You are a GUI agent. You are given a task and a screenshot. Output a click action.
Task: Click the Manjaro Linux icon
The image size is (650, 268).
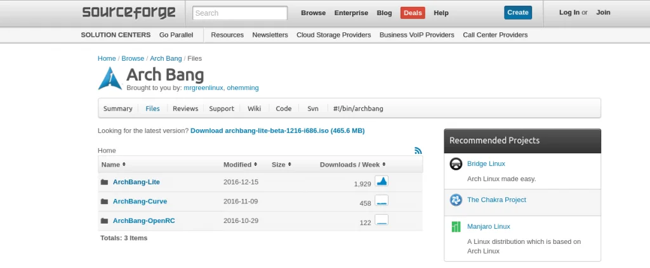456,227
